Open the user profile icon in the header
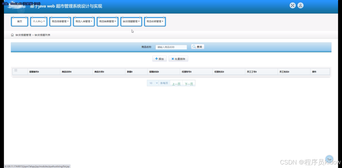 point(300,5)
